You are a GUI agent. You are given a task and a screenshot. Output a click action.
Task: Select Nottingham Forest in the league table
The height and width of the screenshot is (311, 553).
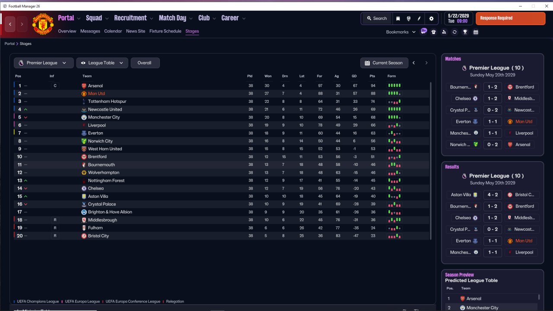pyautogui.click(x=106, y=181)
